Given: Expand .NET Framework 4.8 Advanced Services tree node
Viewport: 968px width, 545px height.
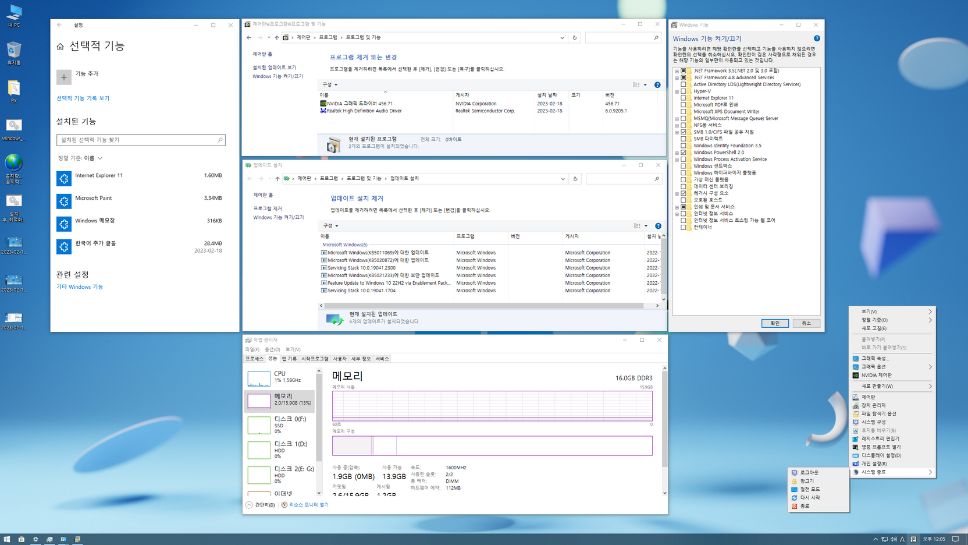Looking at the screenshot, I should pos(677,78).
